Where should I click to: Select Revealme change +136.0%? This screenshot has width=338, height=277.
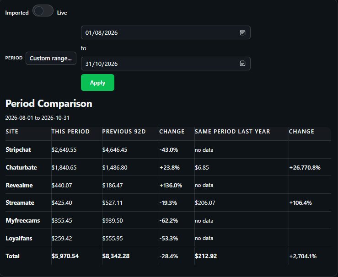click(x=171, y=185)
